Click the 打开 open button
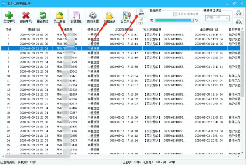The image size is (246, 165). (x=141, y=21)
